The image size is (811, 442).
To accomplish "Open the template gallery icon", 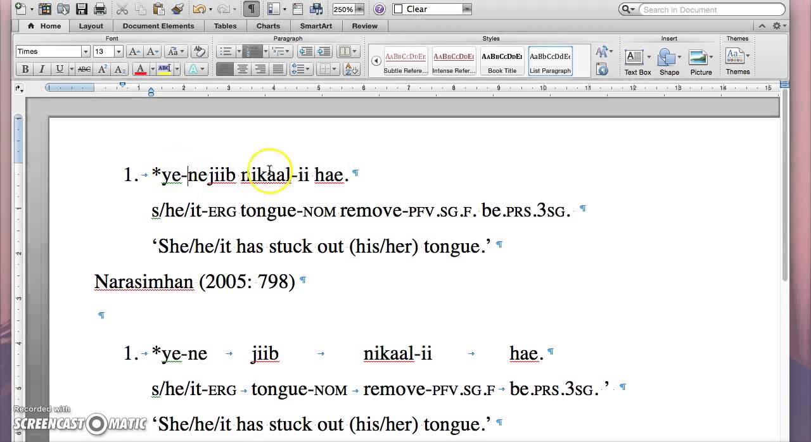I will [45, 9].
